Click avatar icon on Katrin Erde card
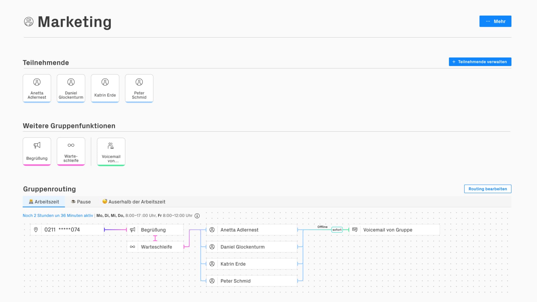 pos(105,82)
